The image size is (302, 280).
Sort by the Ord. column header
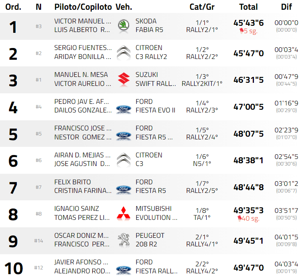pyautogui.click(x=13, y=7)
